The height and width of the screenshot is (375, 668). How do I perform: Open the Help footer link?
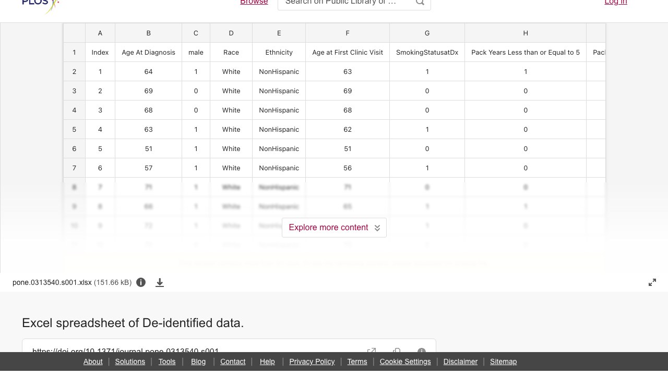tap(267, 361)
